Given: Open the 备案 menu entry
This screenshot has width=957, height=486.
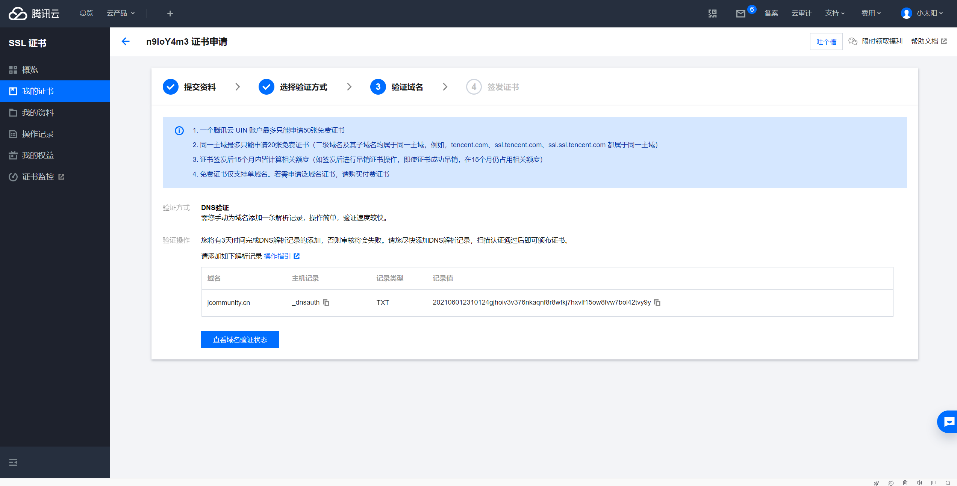Looking at the screenshot, I should 771,13.
